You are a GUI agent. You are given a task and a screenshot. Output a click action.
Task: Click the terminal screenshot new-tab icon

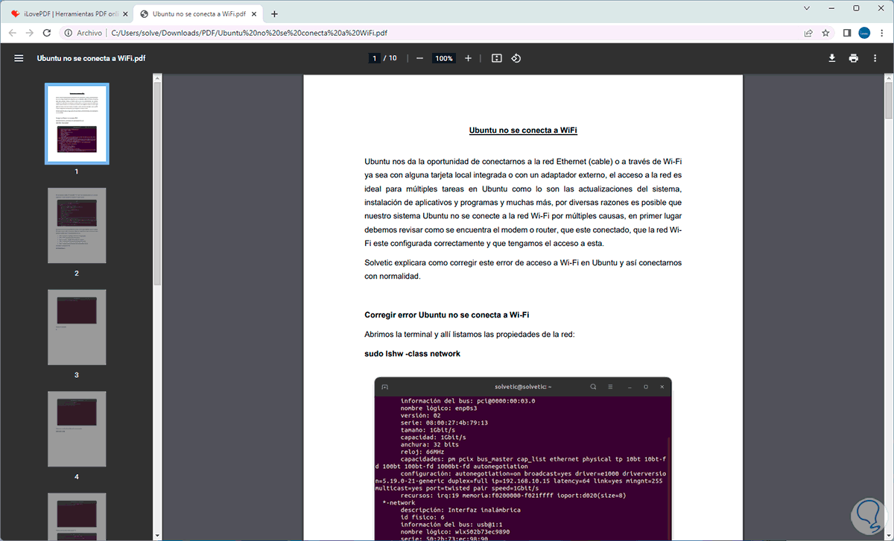tap(384, 387)
